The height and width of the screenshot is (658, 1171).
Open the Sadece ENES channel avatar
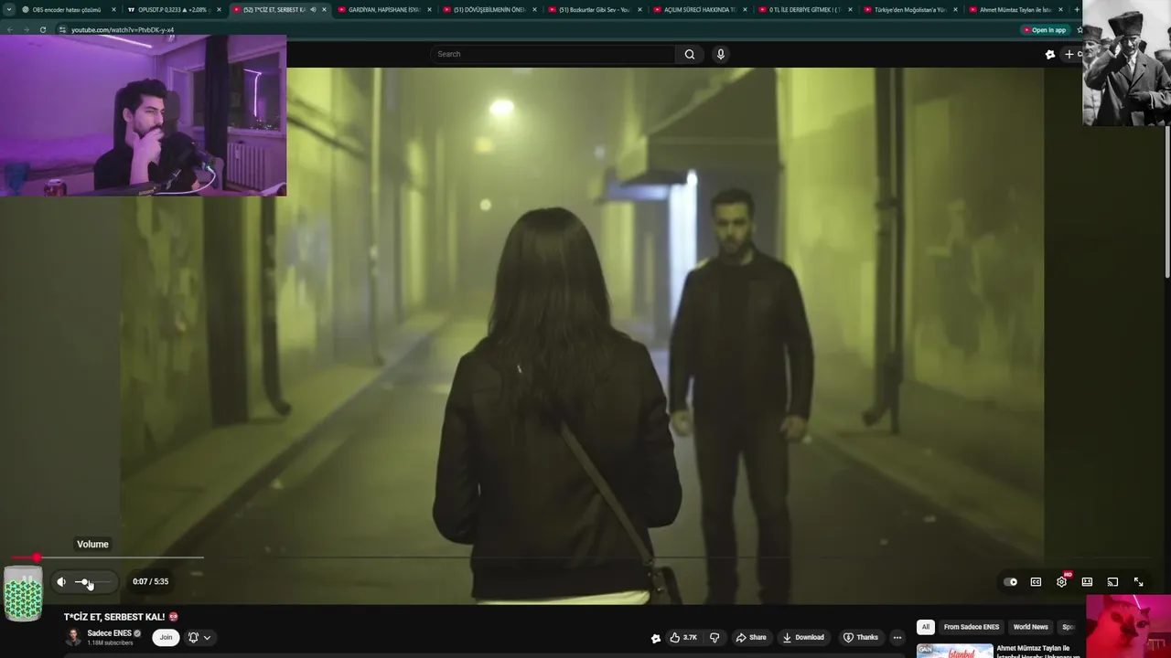[73, 637]
